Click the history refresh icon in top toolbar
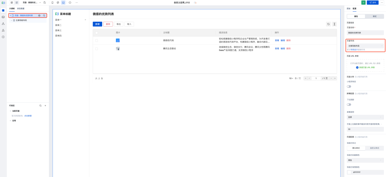This screenshot has width=386, height=177. pos(70,2)
